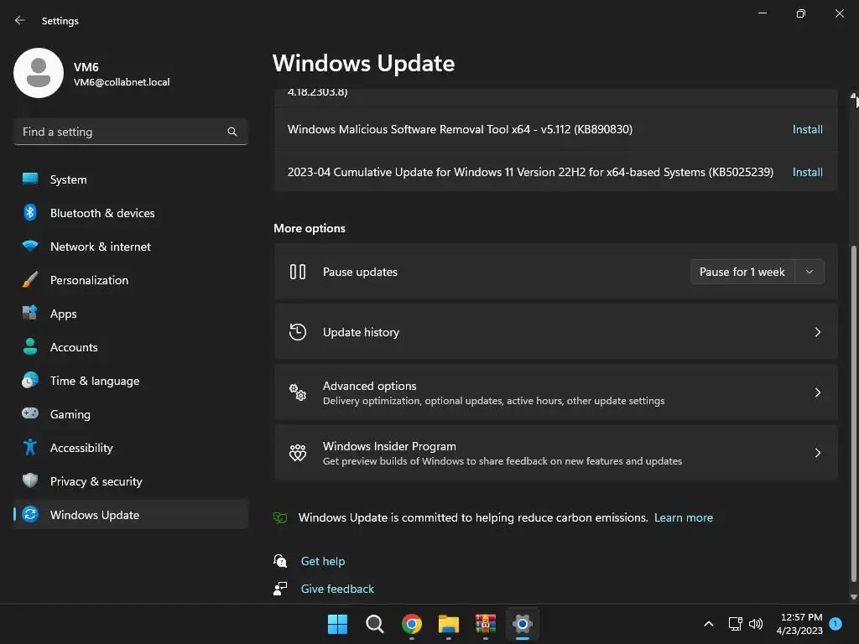Click in the Find a setting field
Viewport: 859px width, 644px height.
coord(130,132)
